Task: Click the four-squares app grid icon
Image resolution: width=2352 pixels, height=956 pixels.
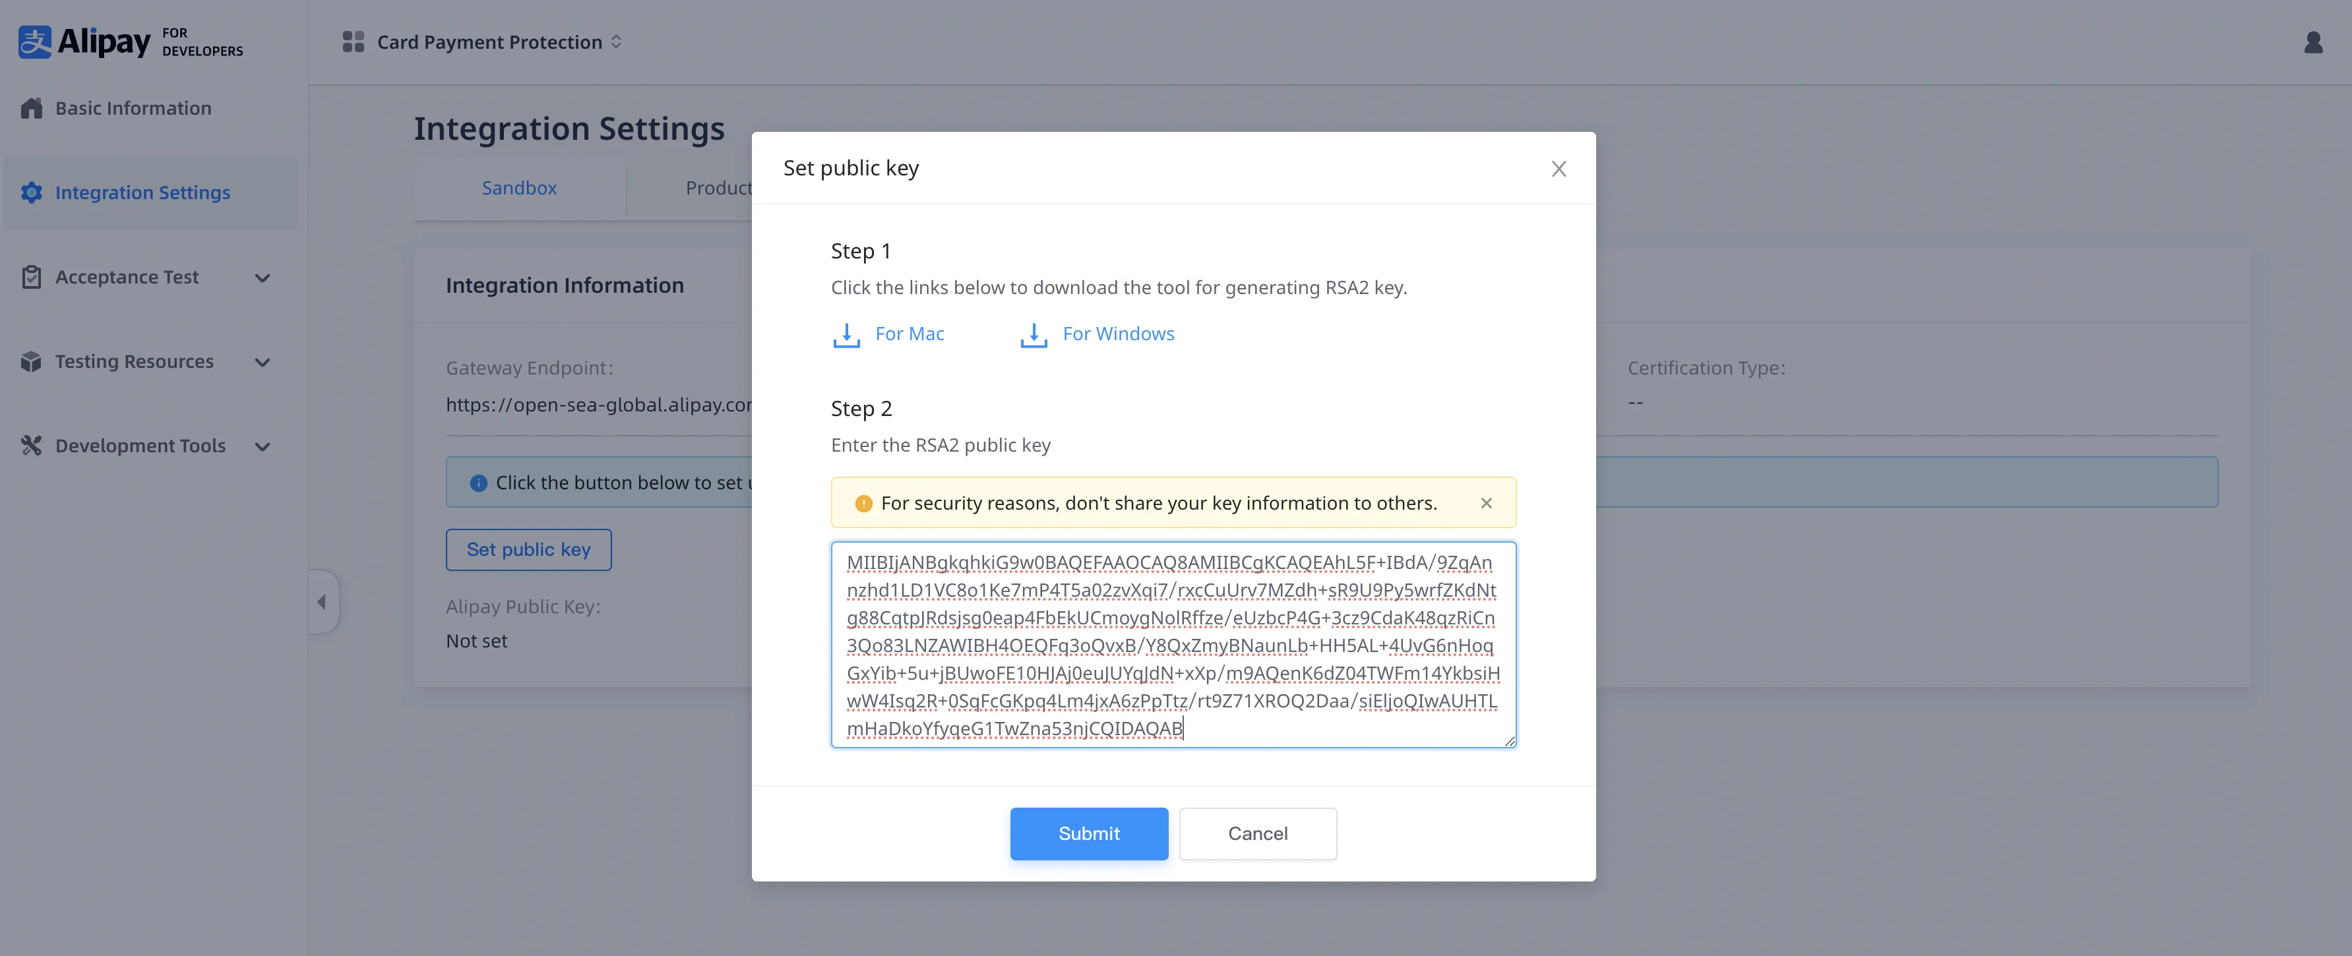Action: click(352, 42)
